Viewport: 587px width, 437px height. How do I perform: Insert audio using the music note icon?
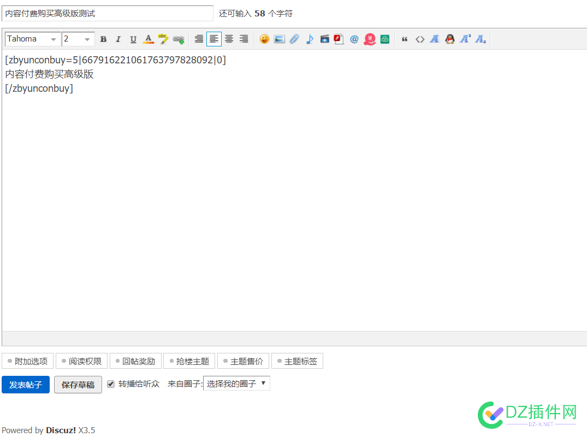310,39
